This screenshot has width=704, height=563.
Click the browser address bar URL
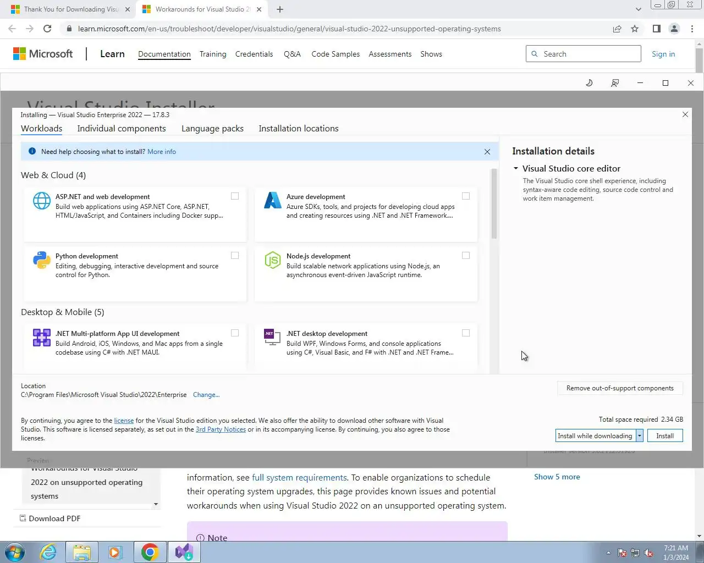click(289, 29)
